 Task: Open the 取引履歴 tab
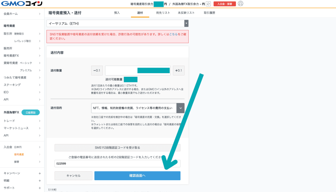coord(209,13)
